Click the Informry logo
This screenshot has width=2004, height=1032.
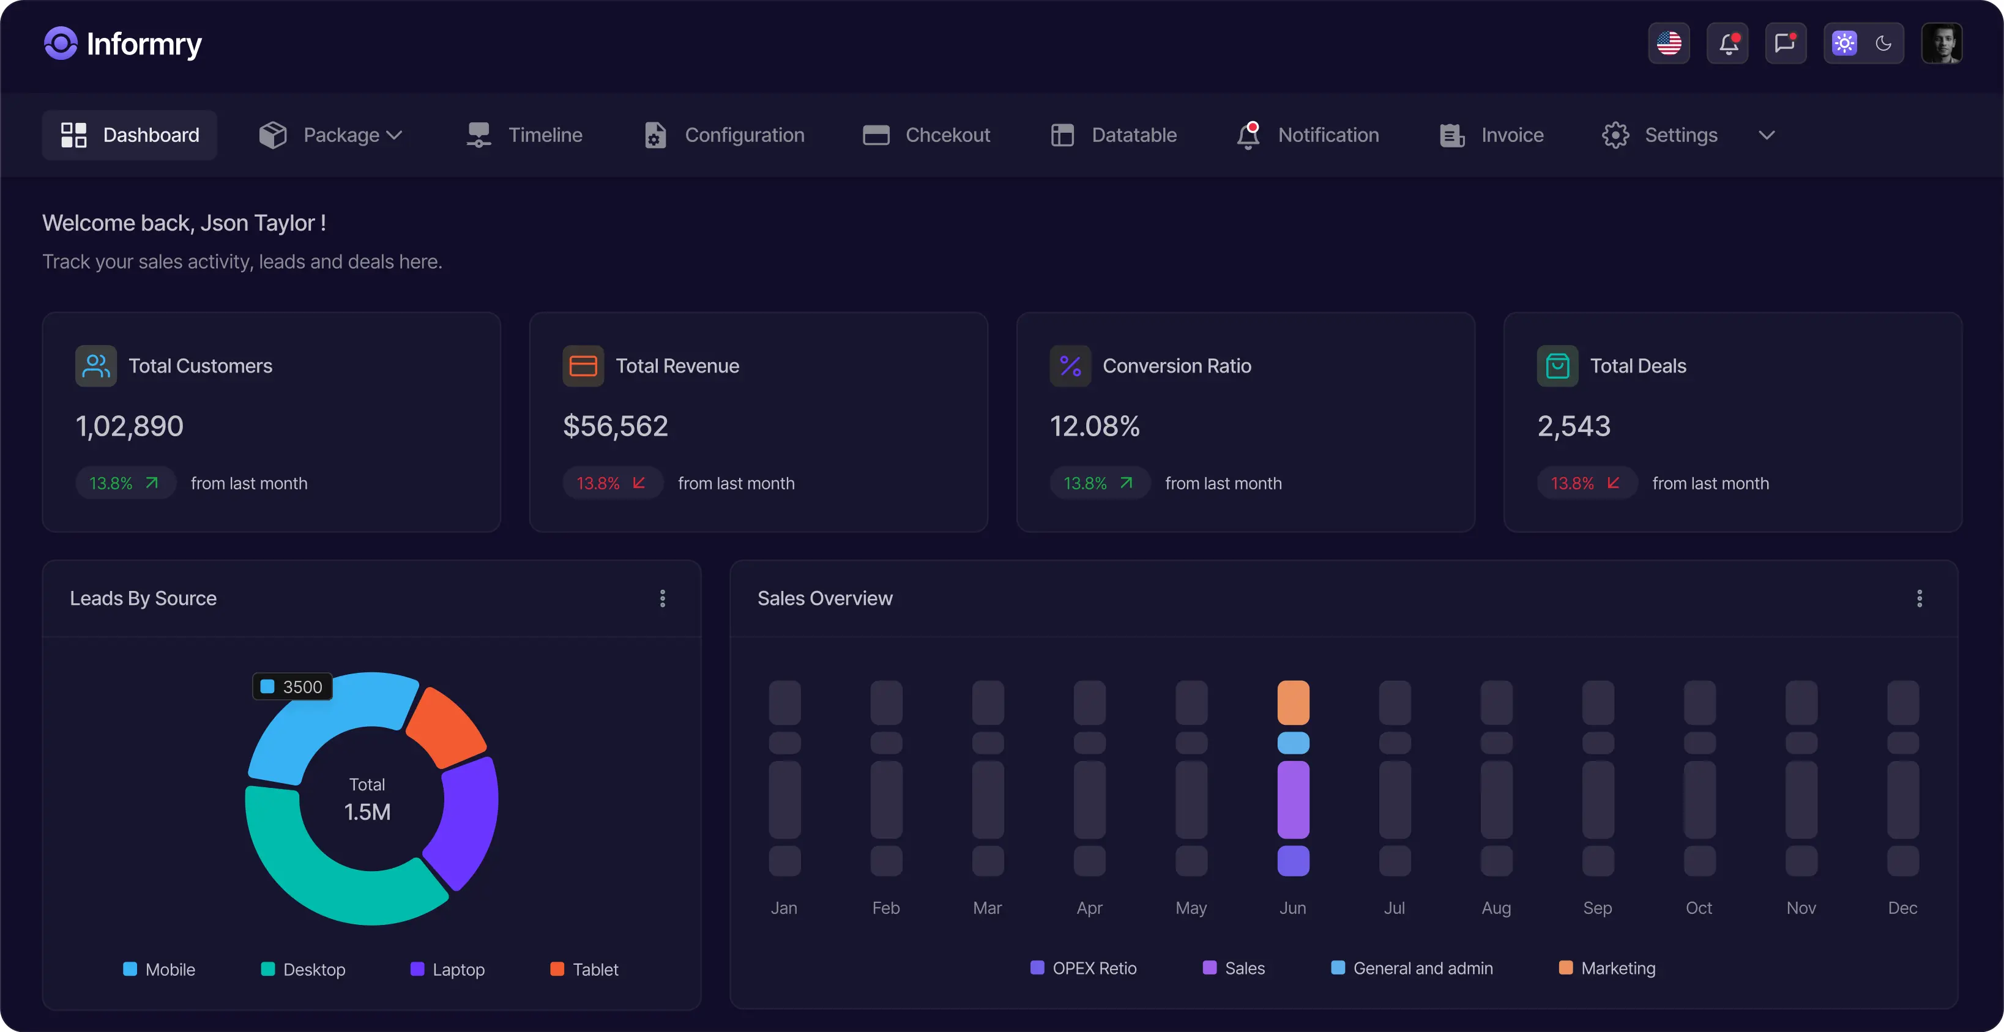pos(123,43)
